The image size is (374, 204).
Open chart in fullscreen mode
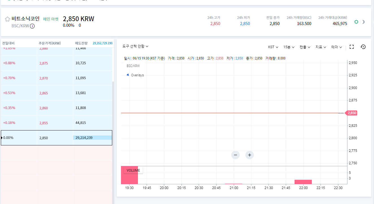point(352,47)
